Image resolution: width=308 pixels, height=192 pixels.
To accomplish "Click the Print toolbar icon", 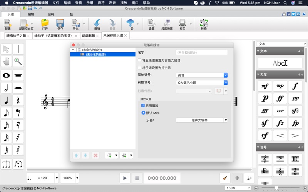I will click(182, 25).
